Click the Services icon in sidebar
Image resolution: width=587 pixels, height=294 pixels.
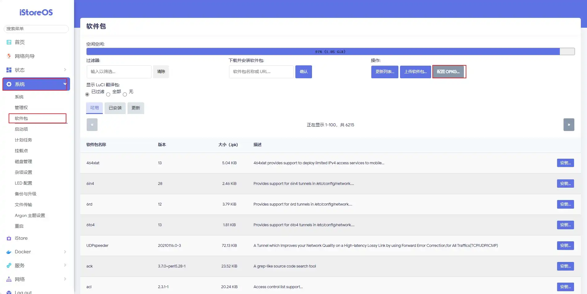tap(9, 265)
